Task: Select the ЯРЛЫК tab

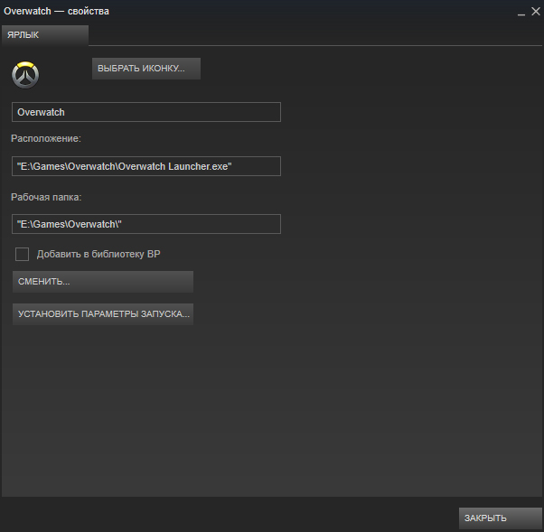Action: point(45,35)
